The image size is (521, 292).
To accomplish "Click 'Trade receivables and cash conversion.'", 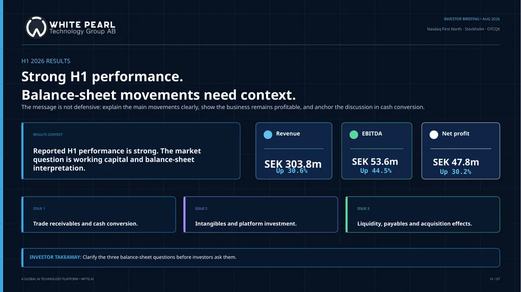I will pyautogui.click(x=85, y=223).
